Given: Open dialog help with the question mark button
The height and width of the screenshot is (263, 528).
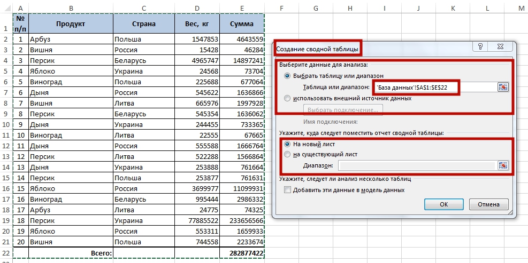Looking at the screenshot, I should click(x=481, y=47).
